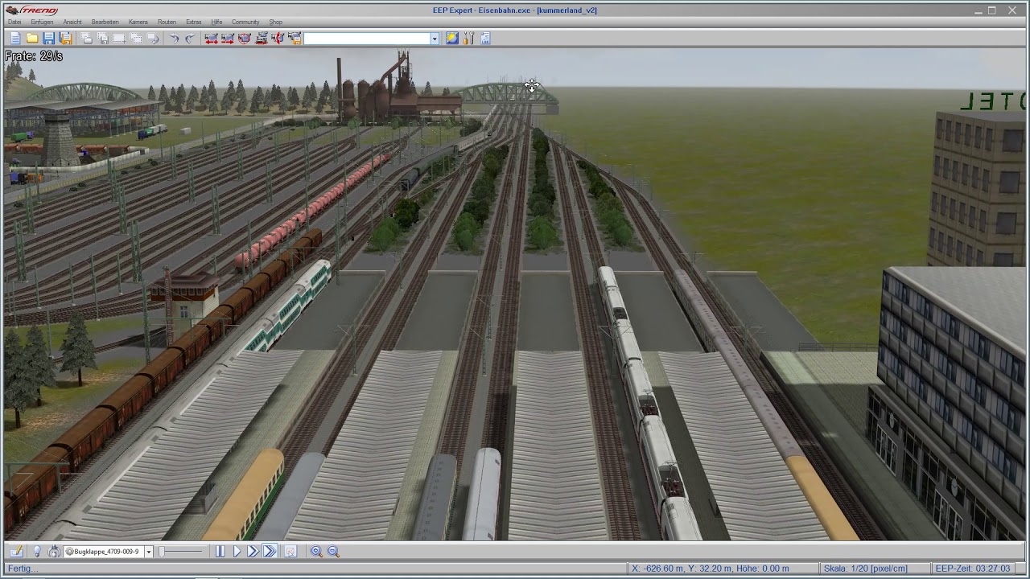Zoom out with the magnifier minus
Screen dimensions: 1030x579
333,552
